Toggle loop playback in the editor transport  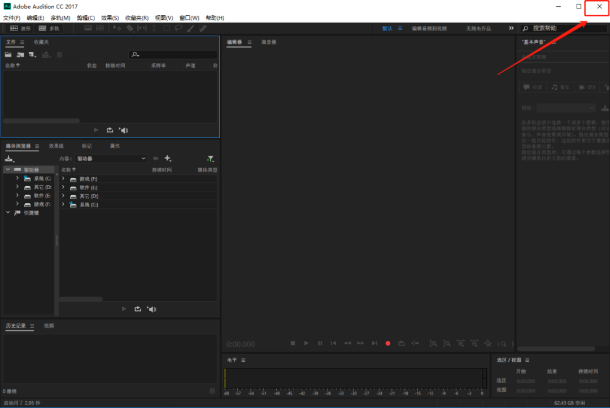coord(401,344)
